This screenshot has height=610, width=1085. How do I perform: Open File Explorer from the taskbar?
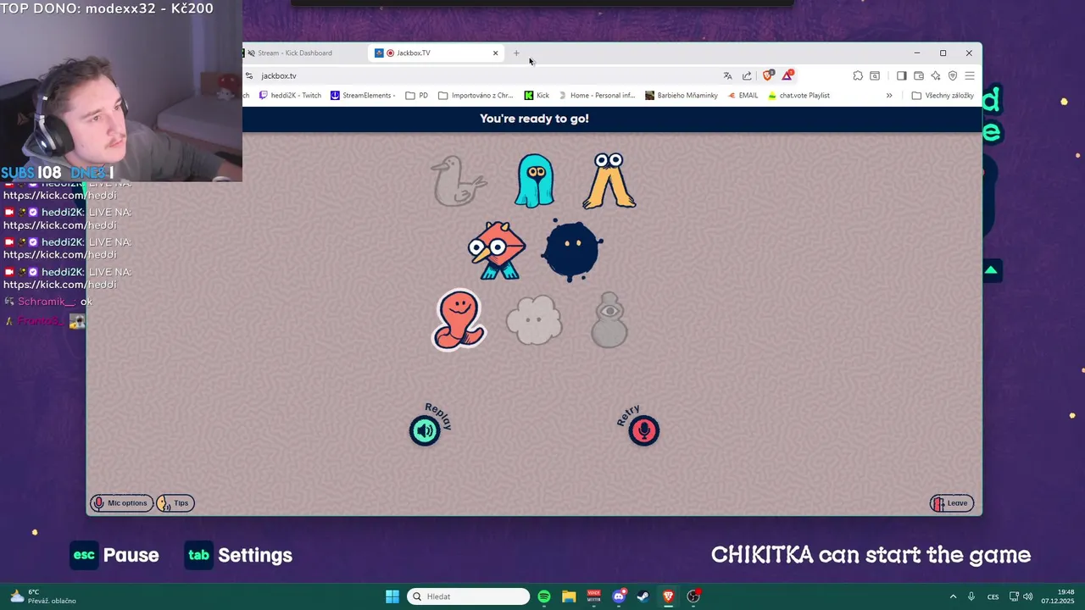[x=569, y=596]
